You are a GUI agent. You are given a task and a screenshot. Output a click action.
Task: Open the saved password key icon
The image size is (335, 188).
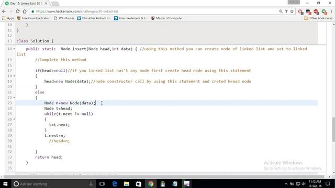point(286,11)
